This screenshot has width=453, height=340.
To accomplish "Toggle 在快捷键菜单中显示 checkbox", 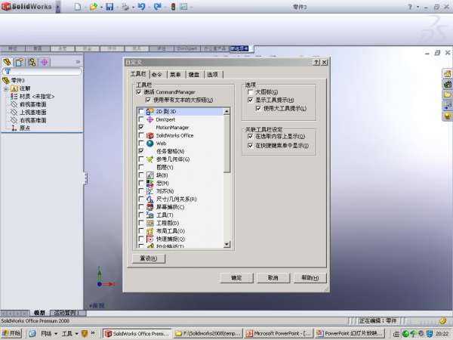I will [251, 146].
